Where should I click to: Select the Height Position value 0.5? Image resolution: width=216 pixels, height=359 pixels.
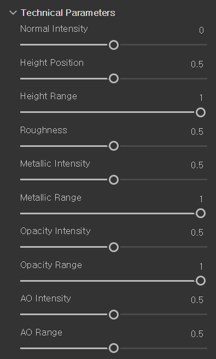[197, 64]
